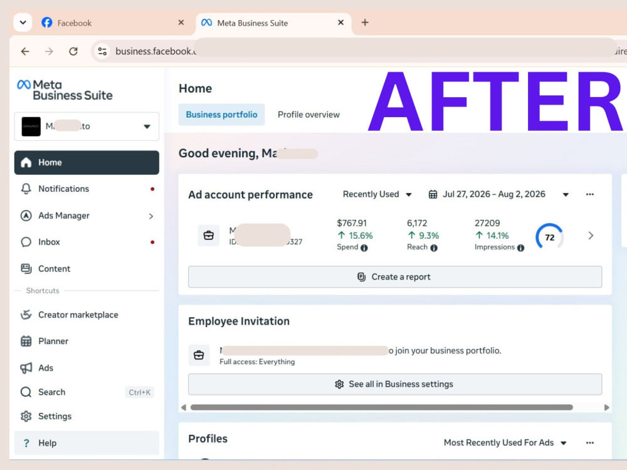Click the Notifications bell icon
The image size is (627, 470).
[26, 189]
